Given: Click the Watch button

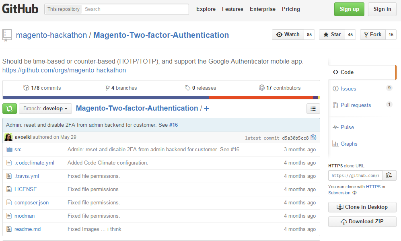Looking at the screenshot, I should [x=288, y=35].
